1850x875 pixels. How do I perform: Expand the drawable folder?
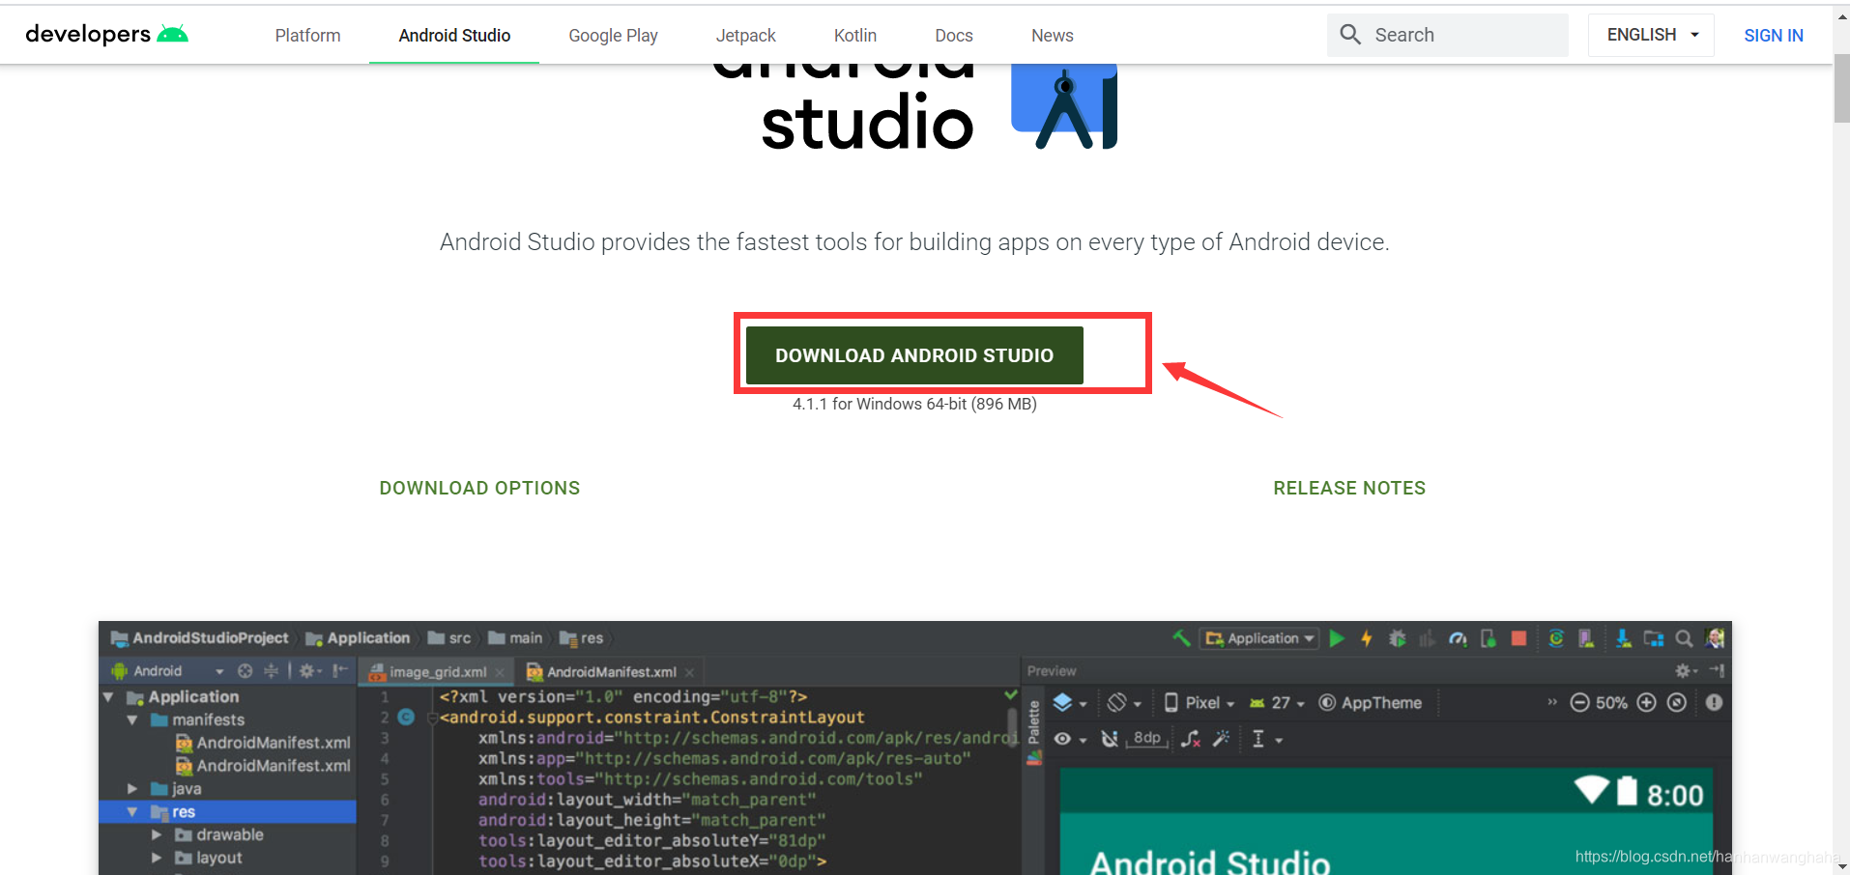(156, 834)
